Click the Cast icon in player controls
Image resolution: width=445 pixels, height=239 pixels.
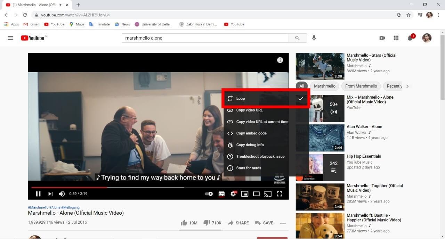[x=268, y=194]
